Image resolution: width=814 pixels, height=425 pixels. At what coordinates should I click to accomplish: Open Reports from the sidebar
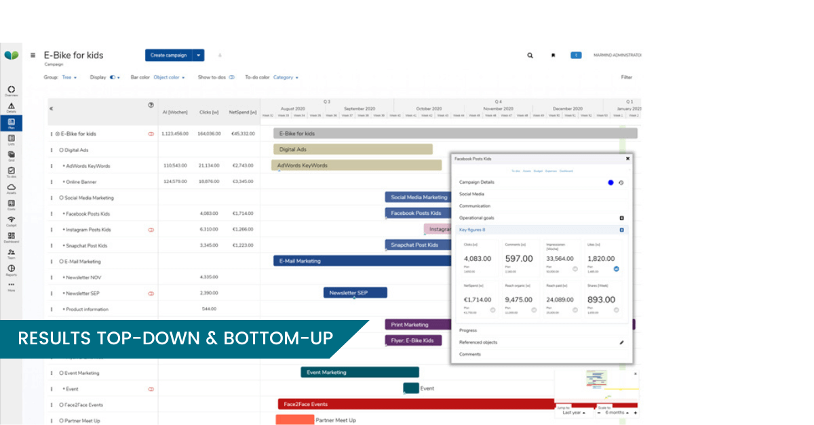tap(12, 270)
